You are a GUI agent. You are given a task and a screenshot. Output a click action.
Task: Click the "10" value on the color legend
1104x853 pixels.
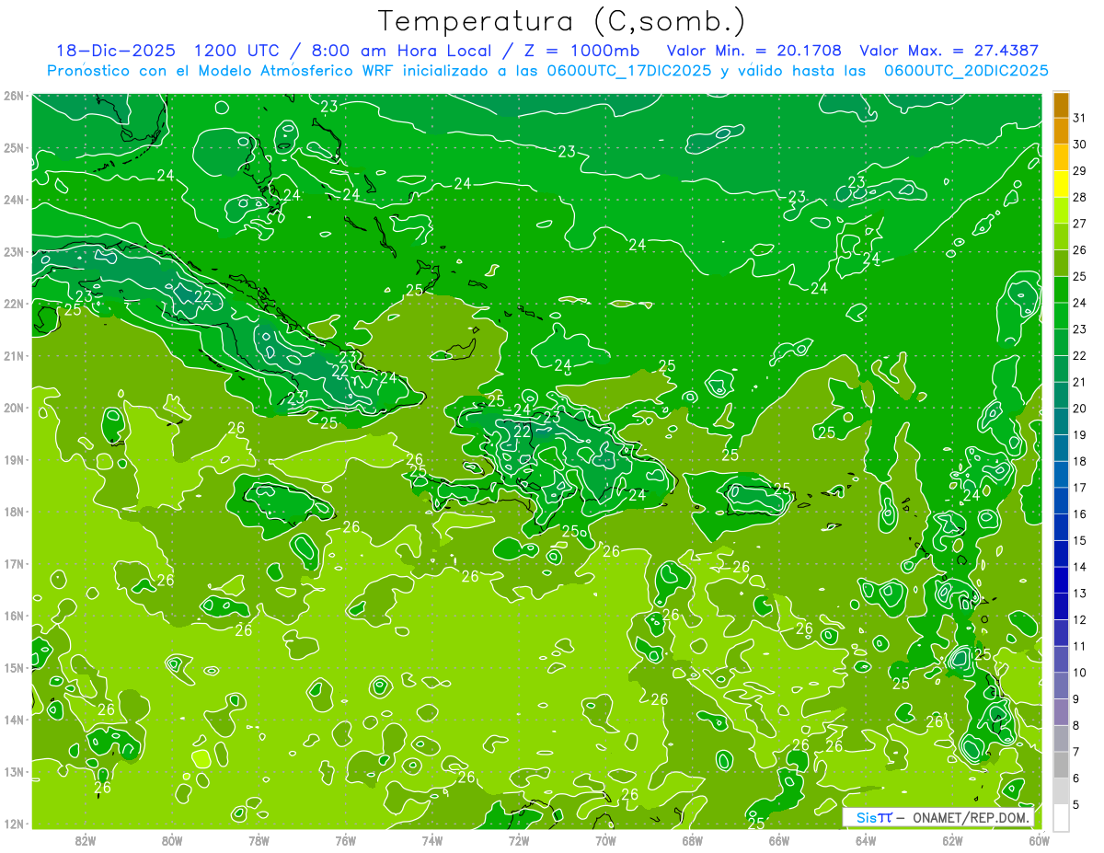click(x=1080, y=673)
